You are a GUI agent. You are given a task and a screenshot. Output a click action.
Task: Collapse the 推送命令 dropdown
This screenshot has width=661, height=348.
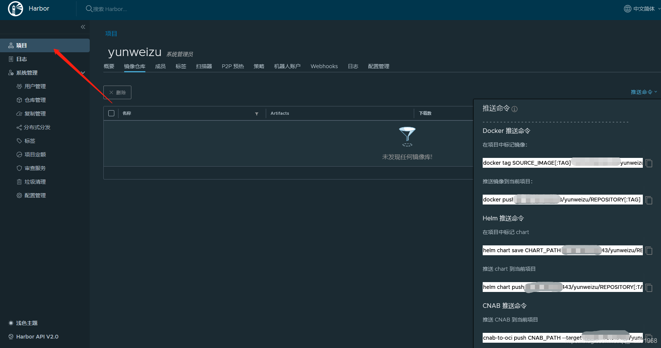[x=644, y=92]
